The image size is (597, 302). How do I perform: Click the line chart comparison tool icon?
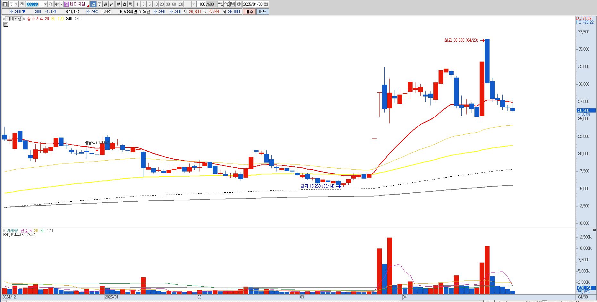(226, 4)
